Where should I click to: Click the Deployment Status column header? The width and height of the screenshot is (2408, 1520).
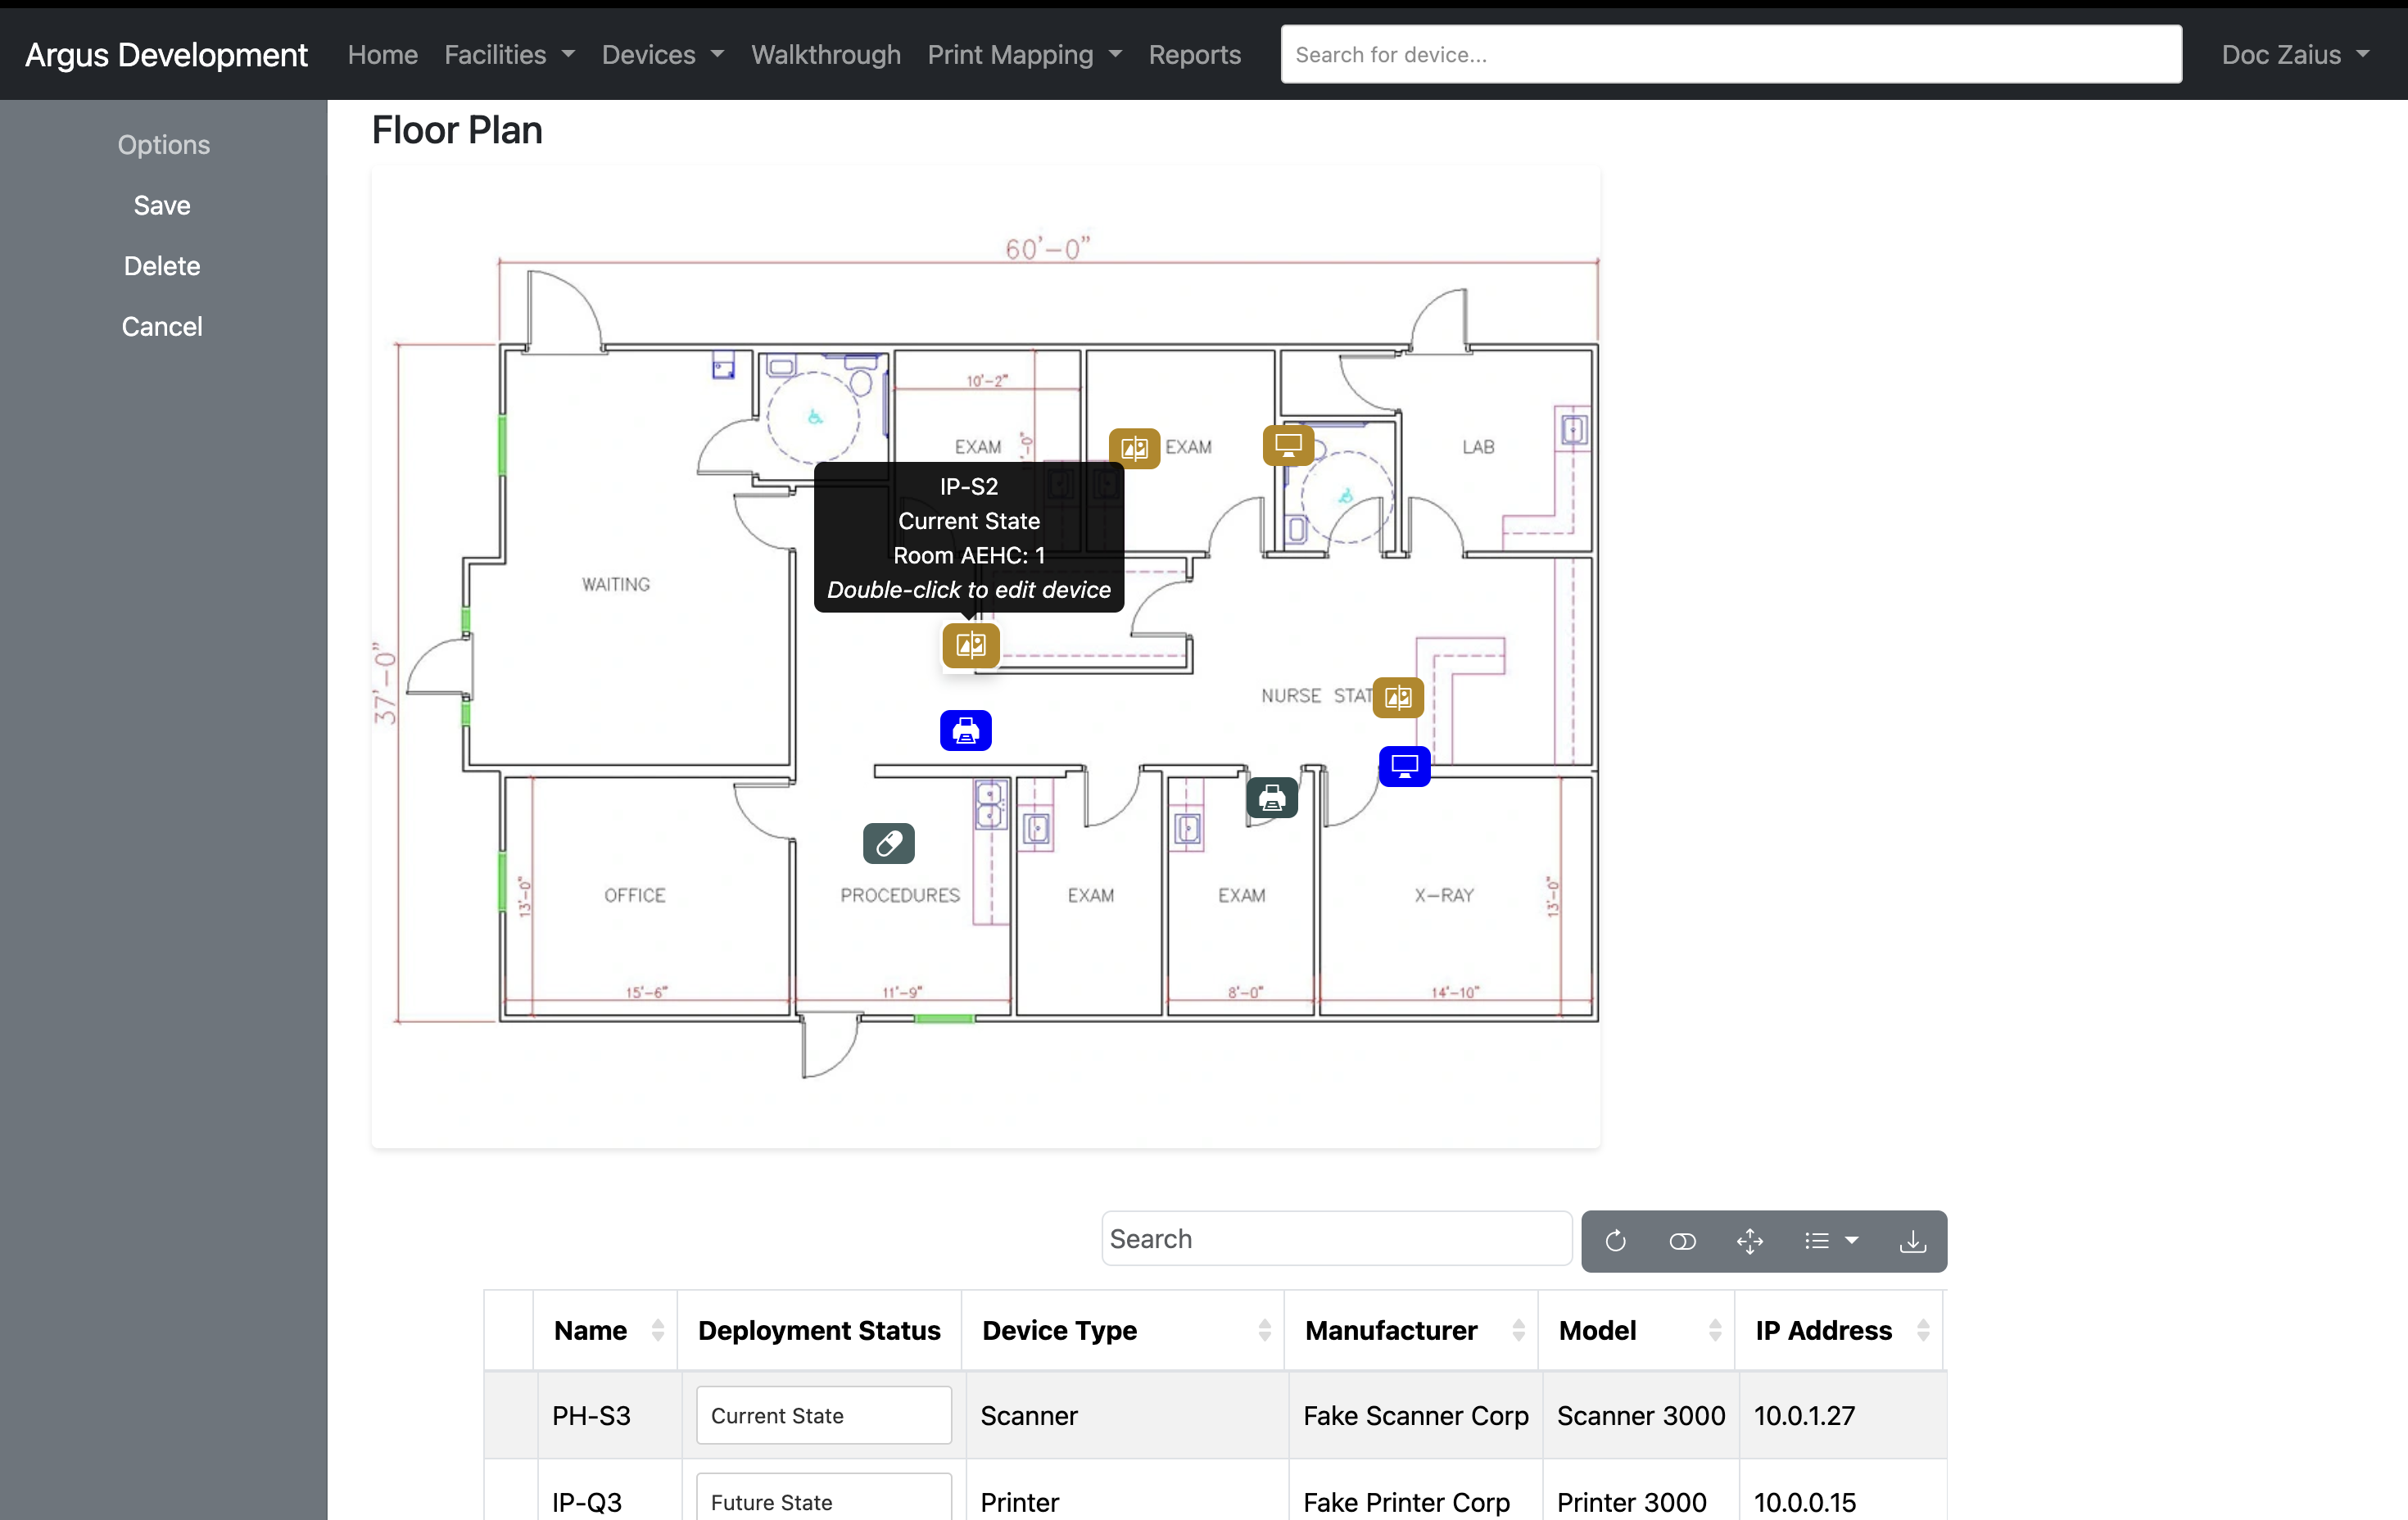click(x=819, y=1331)
